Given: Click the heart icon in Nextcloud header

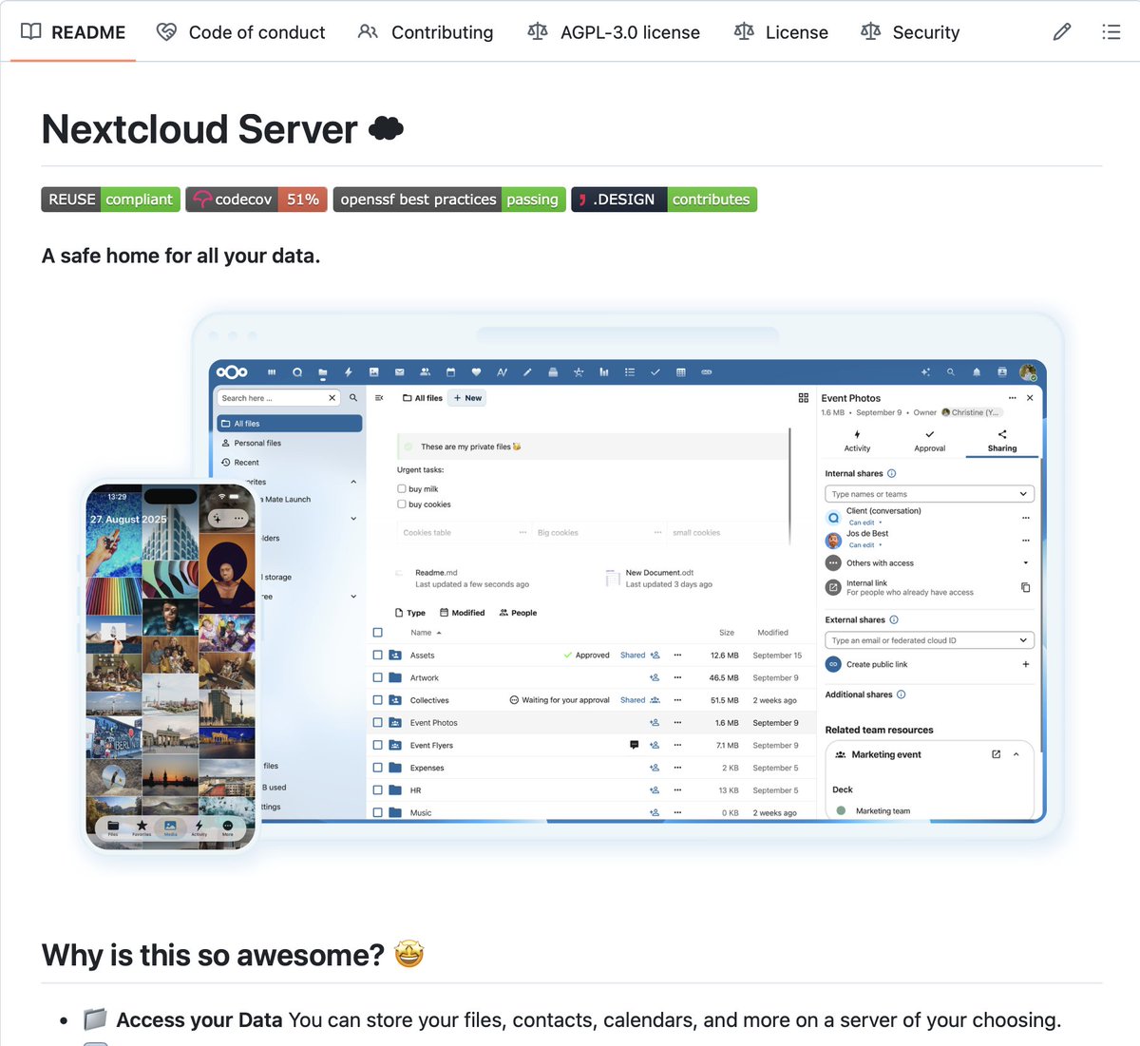Looking at the screenshot, I should pyautogui.click(x=477, y=372).
